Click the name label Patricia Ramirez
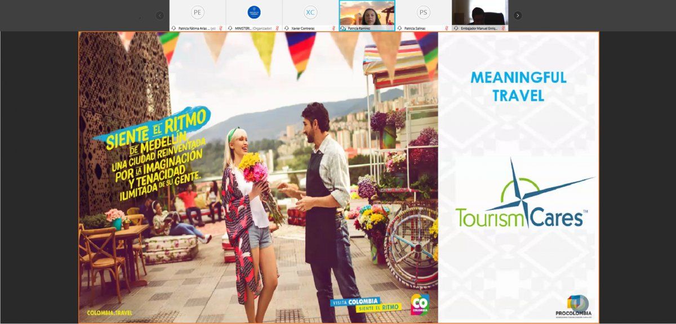 click(359, 28)
